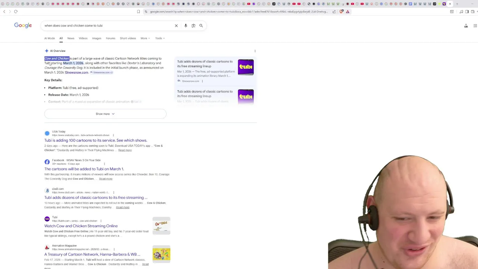The height and width of the screenshot is (269, 478).
Task: Click Read more under USA Today snippet
Action: click(x=125, y=150)
